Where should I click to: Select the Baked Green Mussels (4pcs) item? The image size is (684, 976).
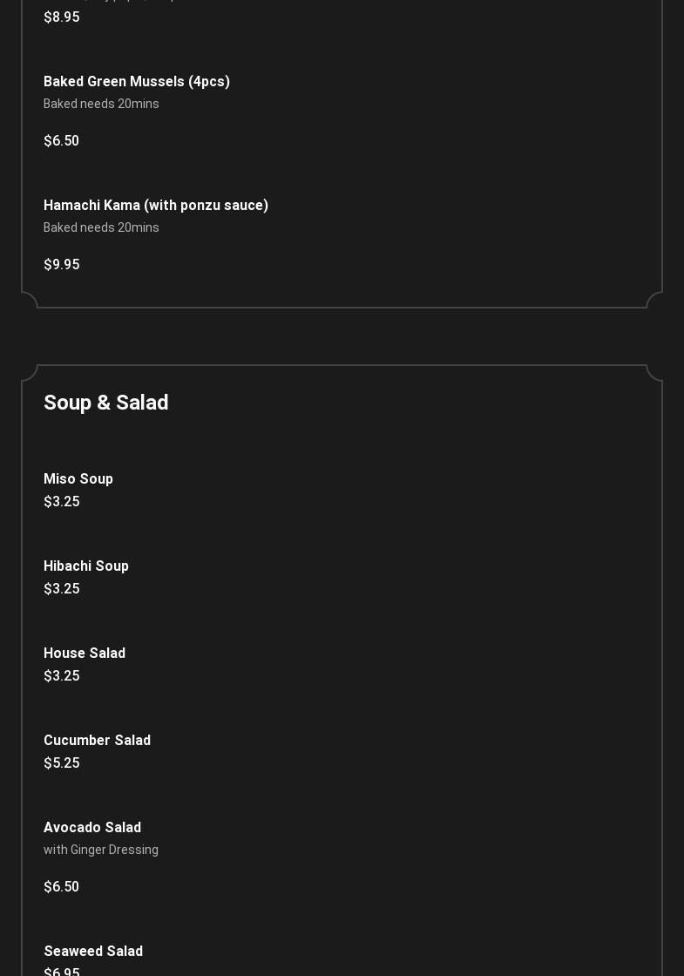[x=137, y=82]
